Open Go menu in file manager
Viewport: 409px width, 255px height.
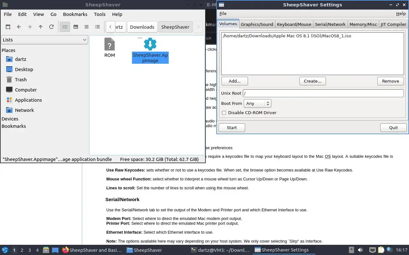53,14
